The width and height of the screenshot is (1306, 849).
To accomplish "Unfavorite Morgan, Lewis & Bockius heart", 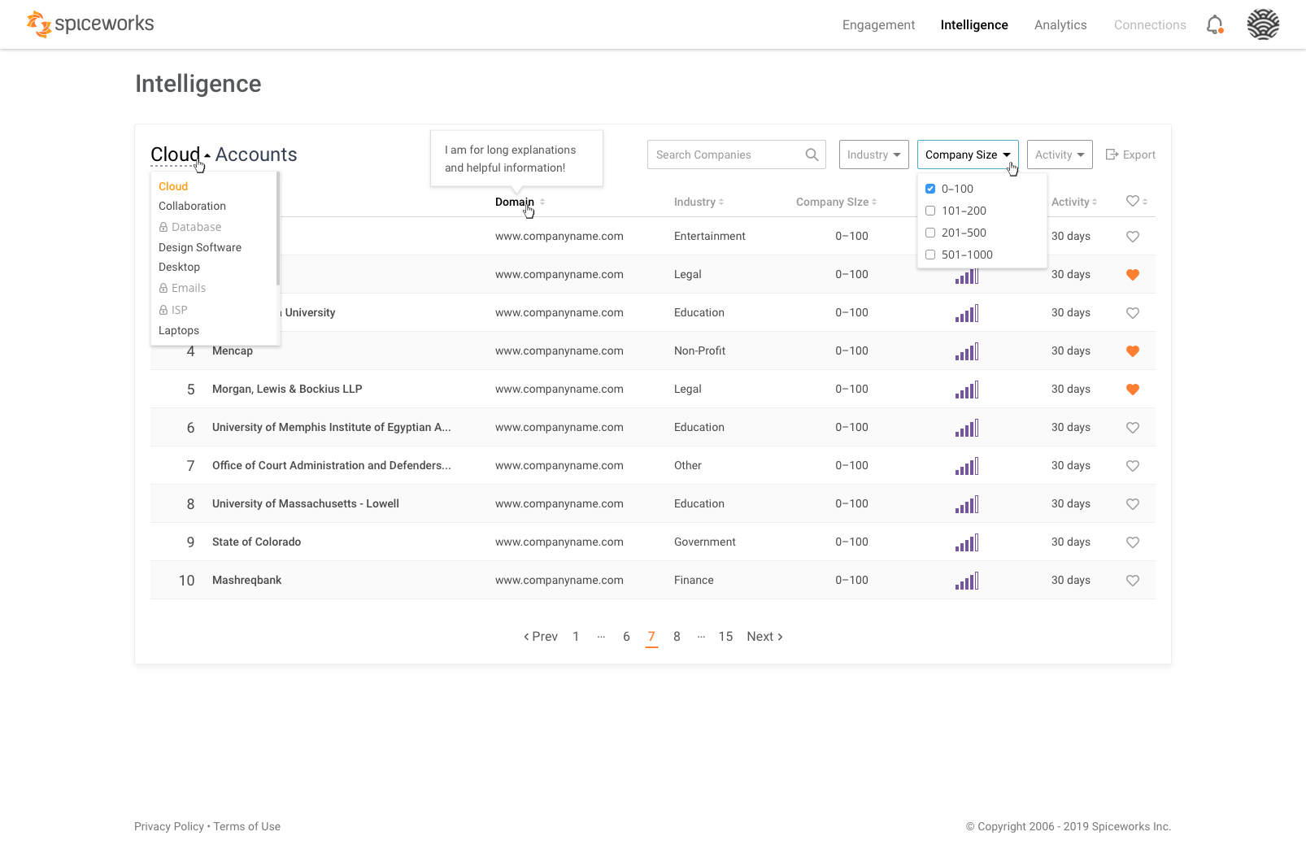I will (1133, 390).
